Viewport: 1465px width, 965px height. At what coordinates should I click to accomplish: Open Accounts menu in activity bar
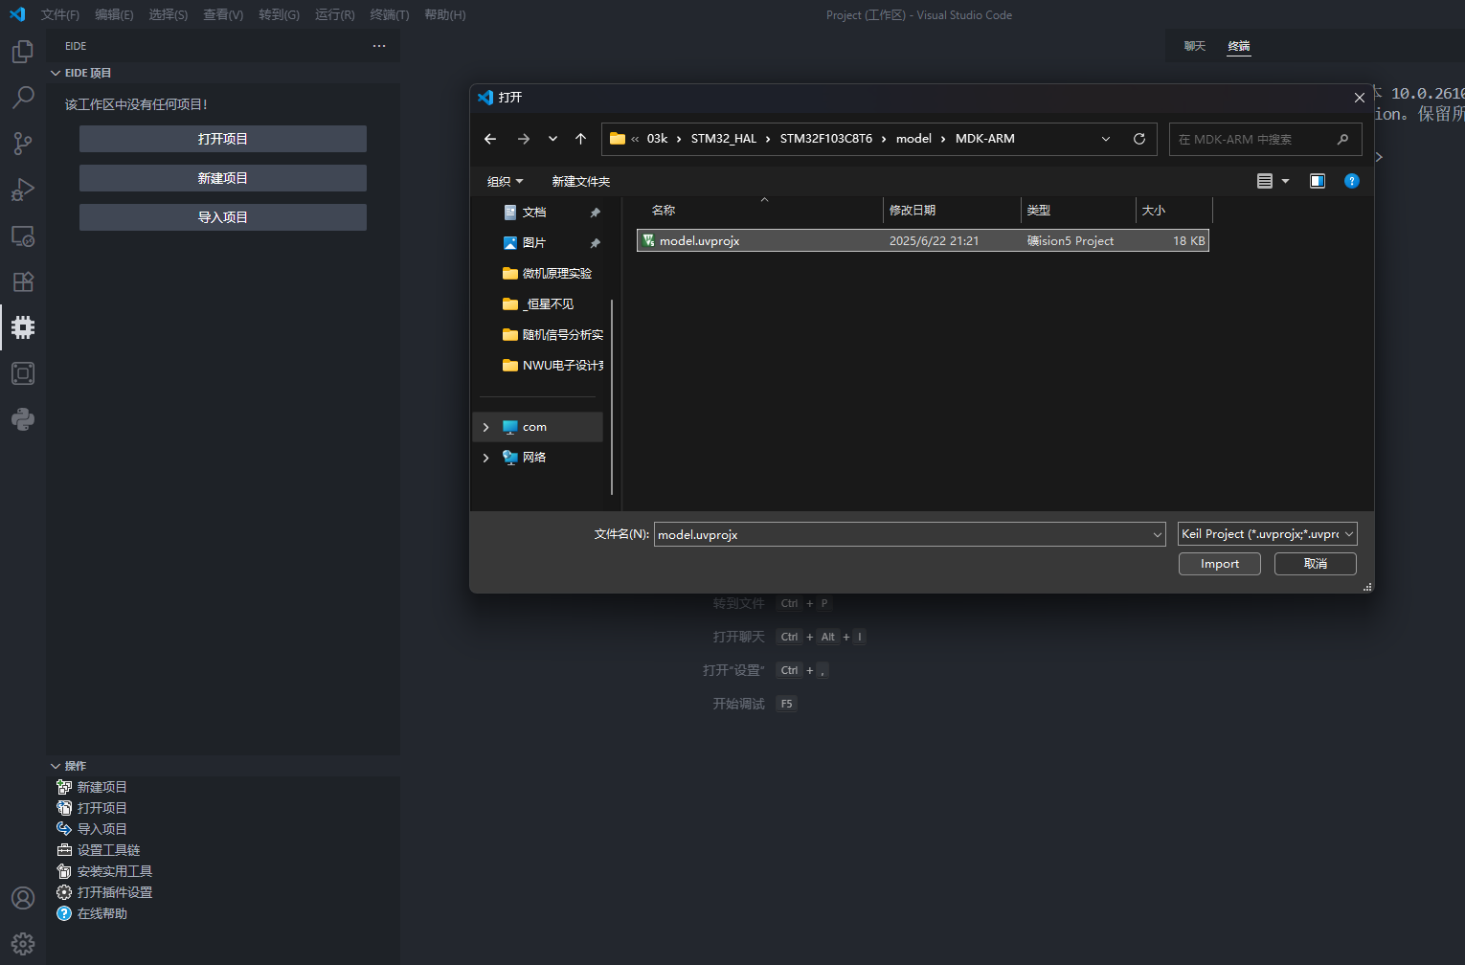point(23,898)
